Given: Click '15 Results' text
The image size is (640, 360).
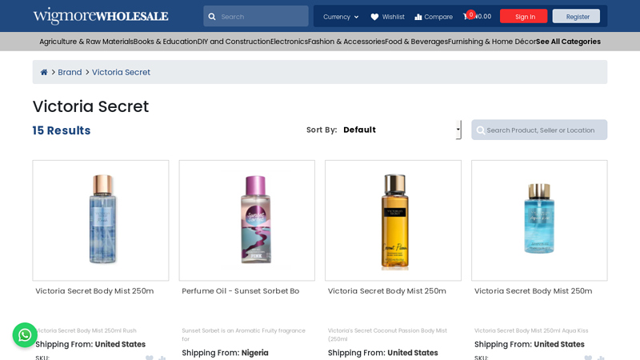Looking at the screenshot, I should [x=62, y=130].
